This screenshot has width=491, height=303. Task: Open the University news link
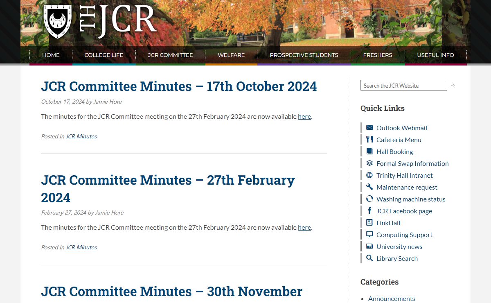(399, 246)
